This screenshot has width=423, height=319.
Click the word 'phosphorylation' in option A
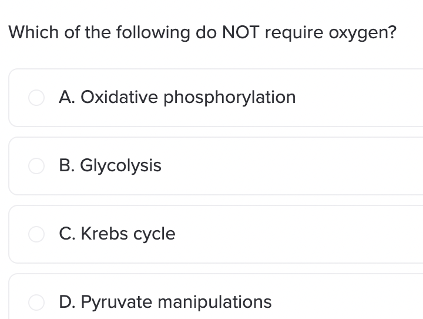(230, 97)
